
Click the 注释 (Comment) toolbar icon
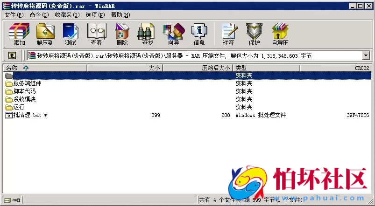coord(229,34)
